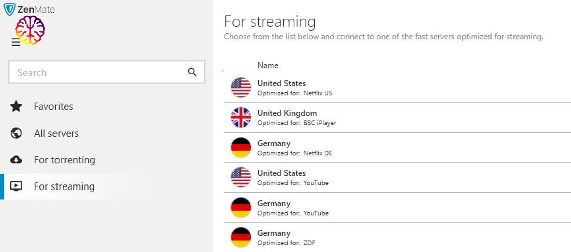The width and height of the screenshot is (571, 252).
Task: Click the ZenMate shield logo
Action: click(9, 10)
